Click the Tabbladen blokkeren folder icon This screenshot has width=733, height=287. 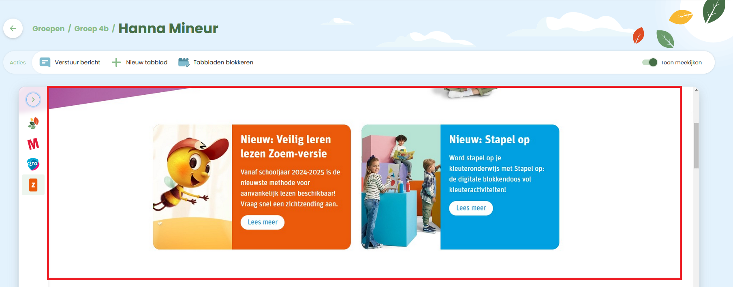coord(184,62)
